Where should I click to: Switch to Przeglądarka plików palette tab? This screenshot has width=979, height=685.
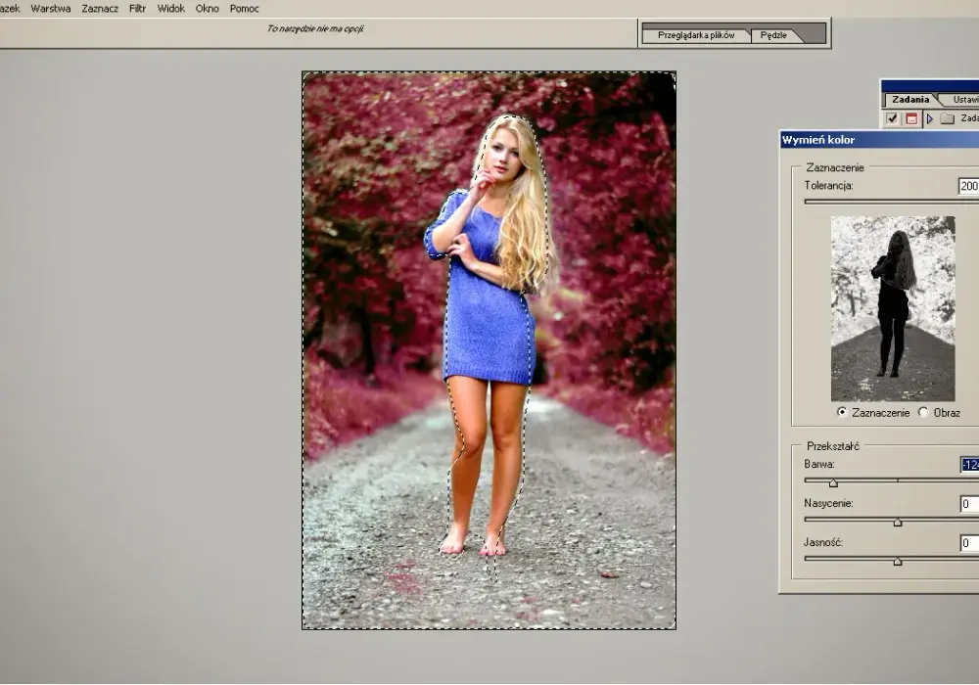[695, 35]
